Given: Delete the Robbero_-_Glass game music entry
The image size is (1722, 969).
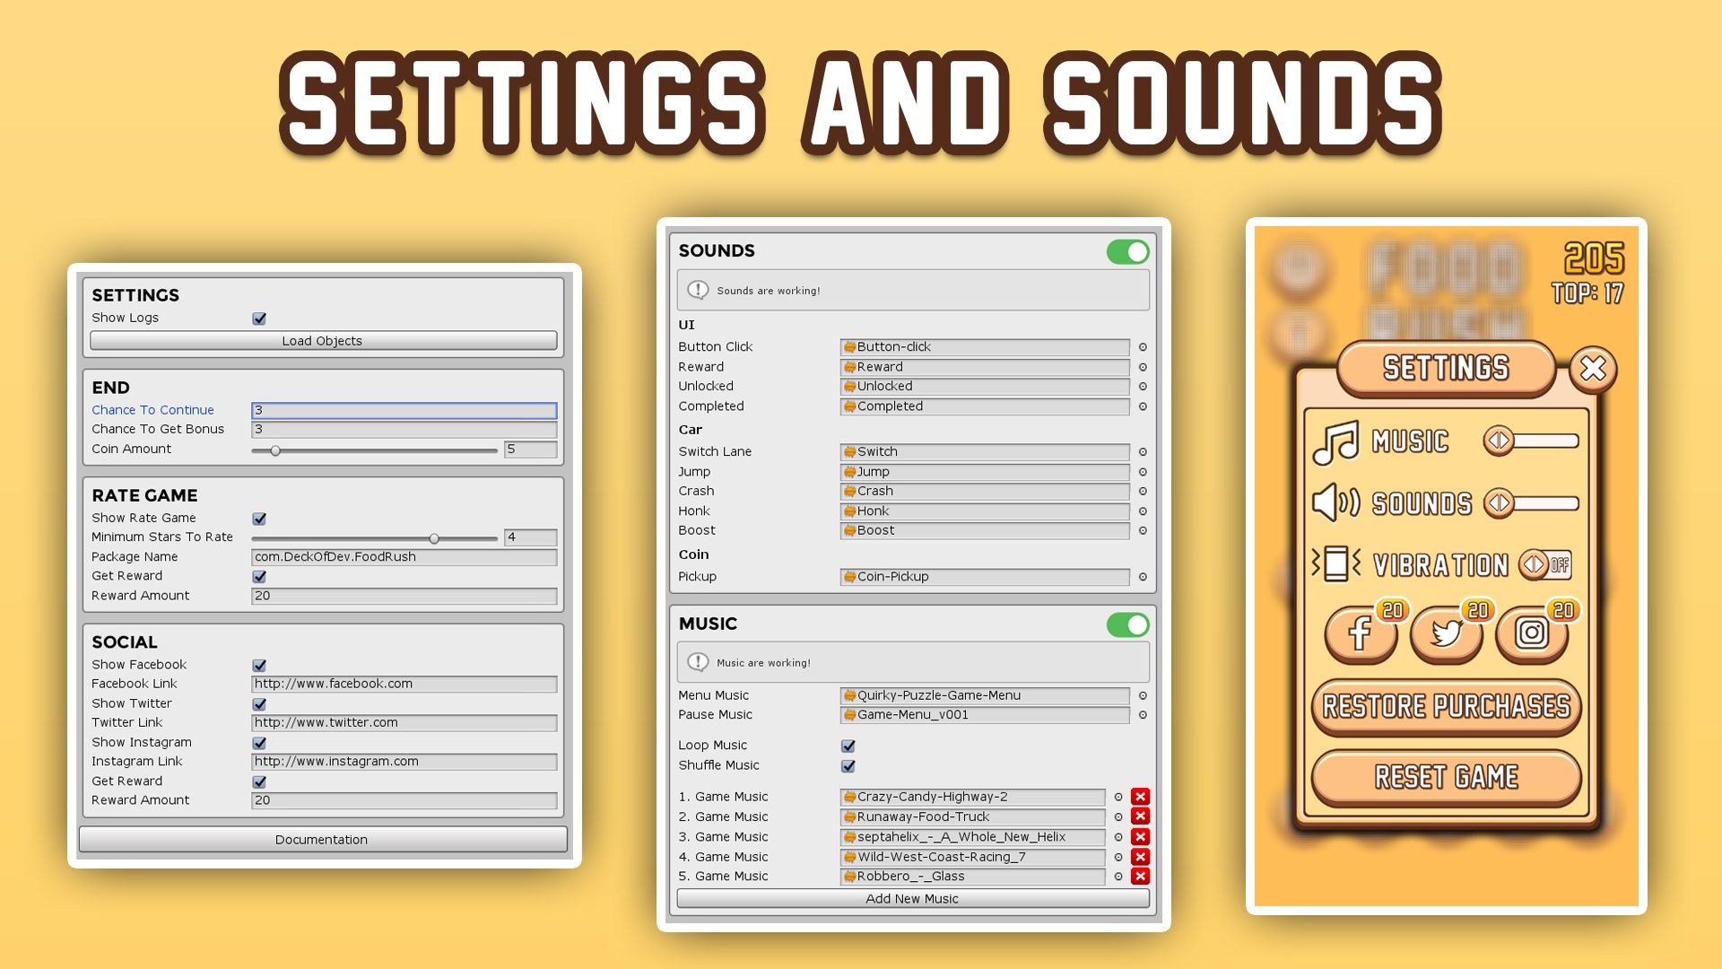Looking at the screenshot, I should [x=1140, y=877].
